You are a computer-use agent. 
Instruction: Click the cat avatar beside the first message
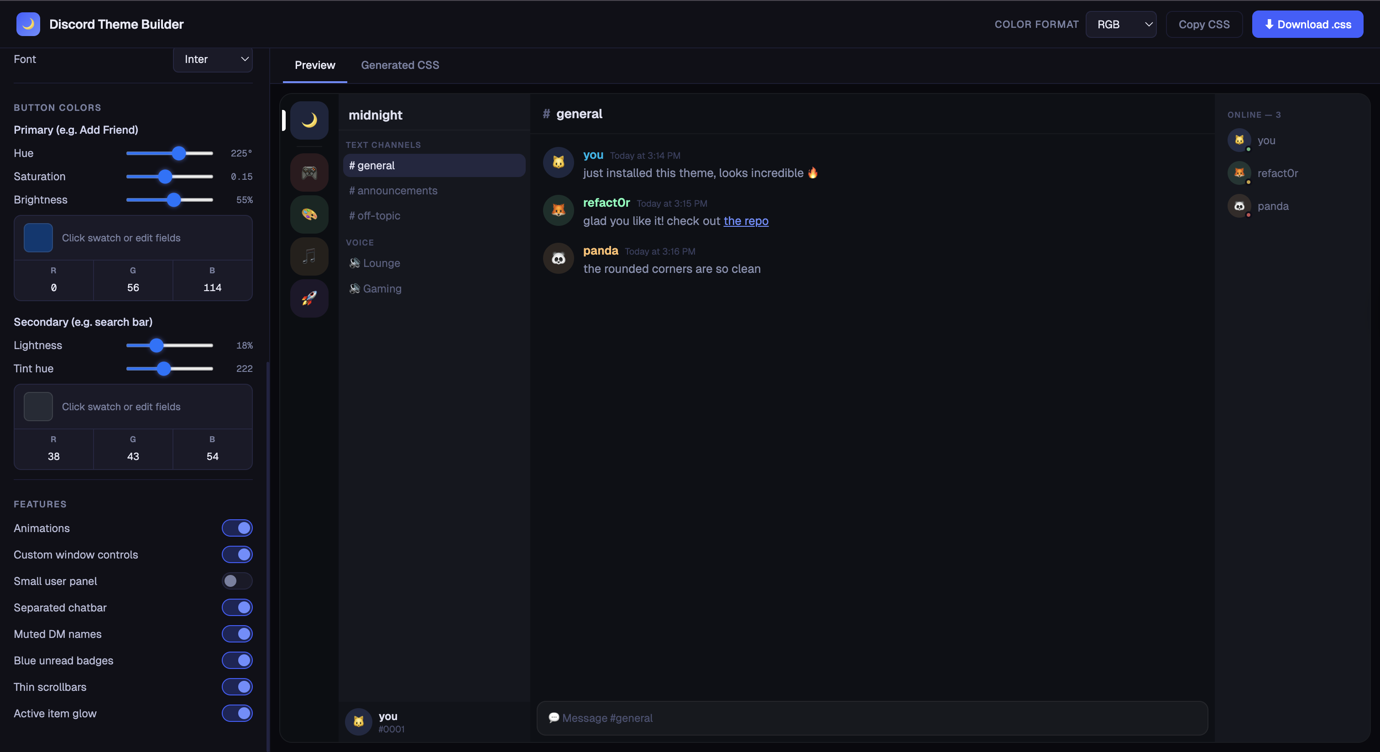(558, 162)
